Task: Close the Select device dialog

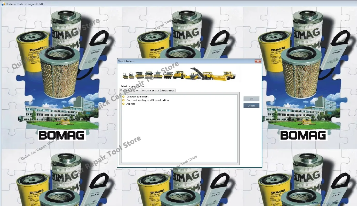Action: tap(258, 61)
